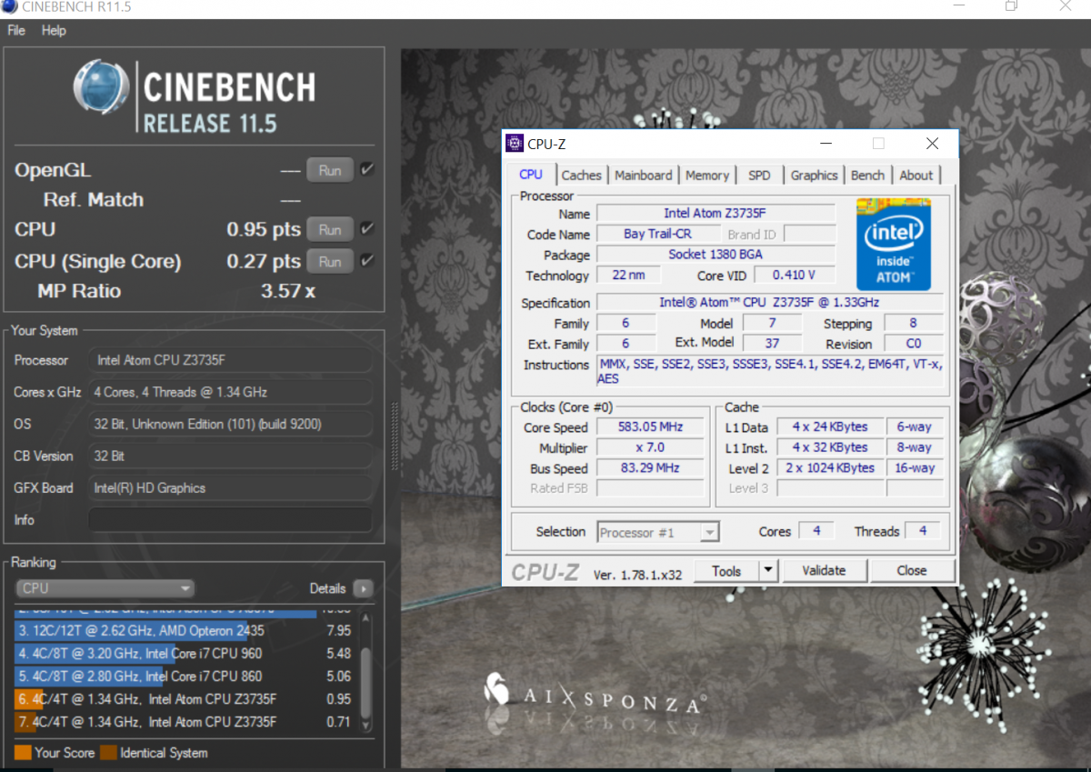Switch to the SPD tab in CPU-Z
Viewport: 1091px width, 772px height.
(759, 175)
